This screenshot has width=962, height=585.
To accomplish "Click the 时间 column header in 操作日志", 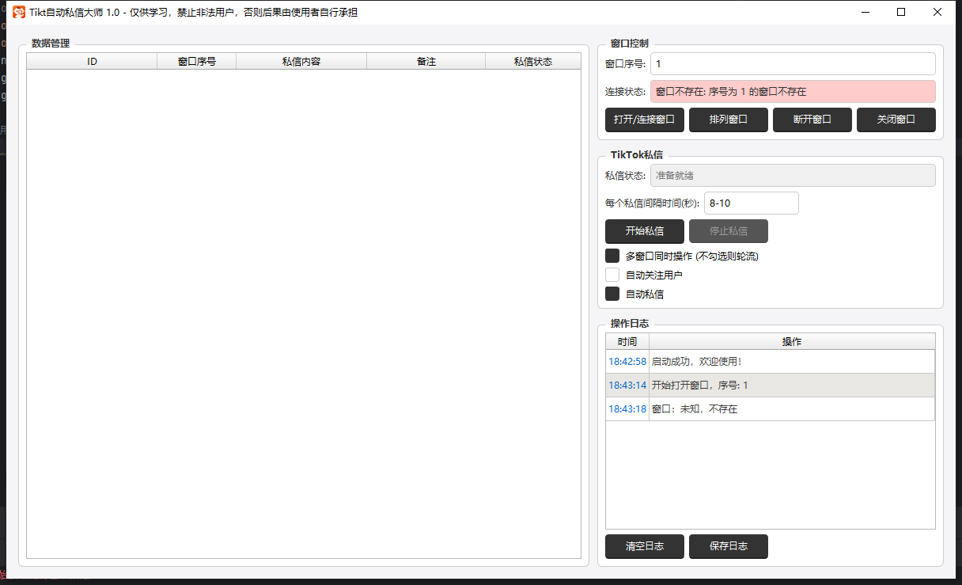I will [627, 341].
